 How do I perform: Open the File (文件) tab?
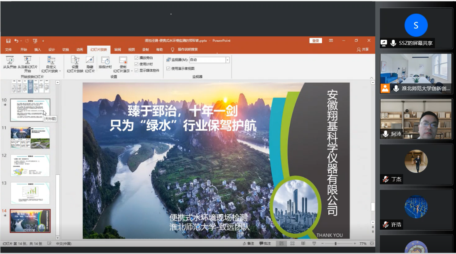pos(9,50)
